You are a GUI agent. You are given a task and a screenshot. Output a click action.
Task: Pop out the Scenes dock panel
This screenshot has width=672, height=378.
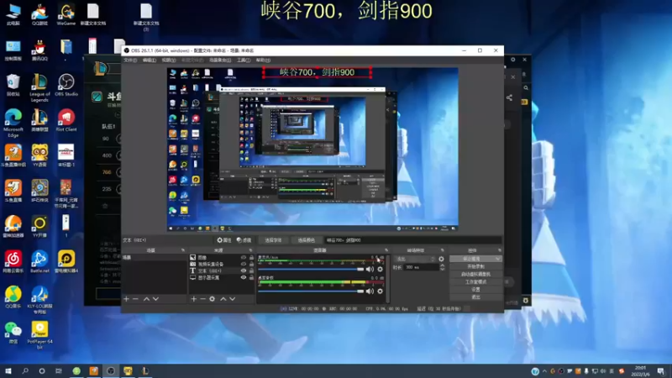(183, 250)
